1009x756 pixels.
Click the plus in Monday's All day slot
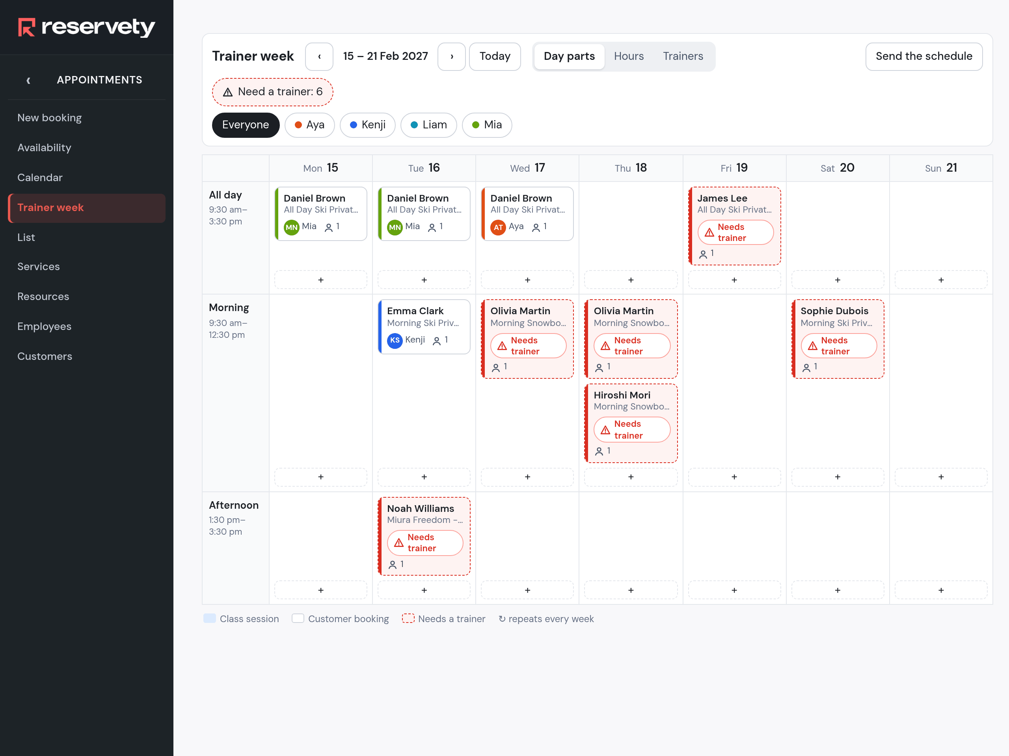(321, 280)
